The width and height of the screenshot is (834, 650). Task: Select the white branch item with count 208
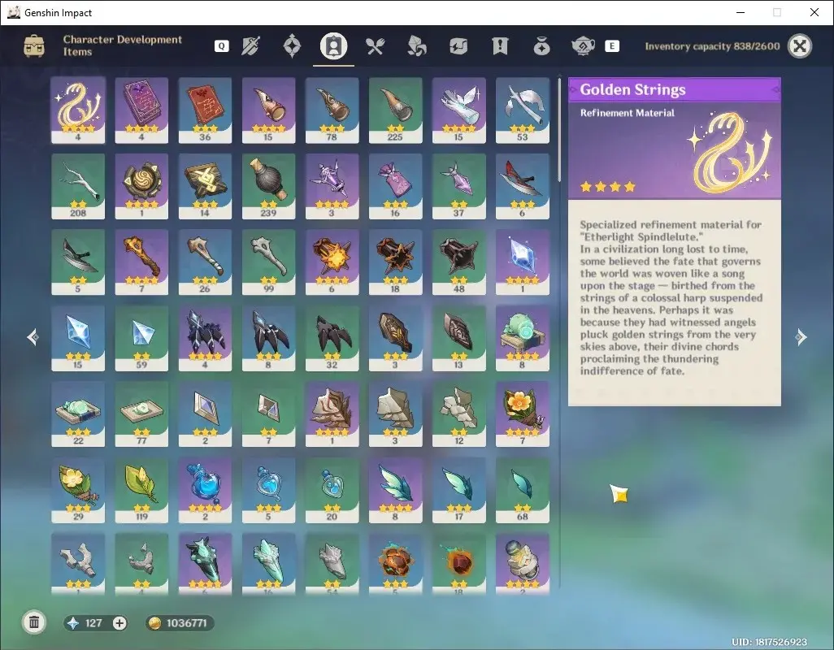[78, 186]
